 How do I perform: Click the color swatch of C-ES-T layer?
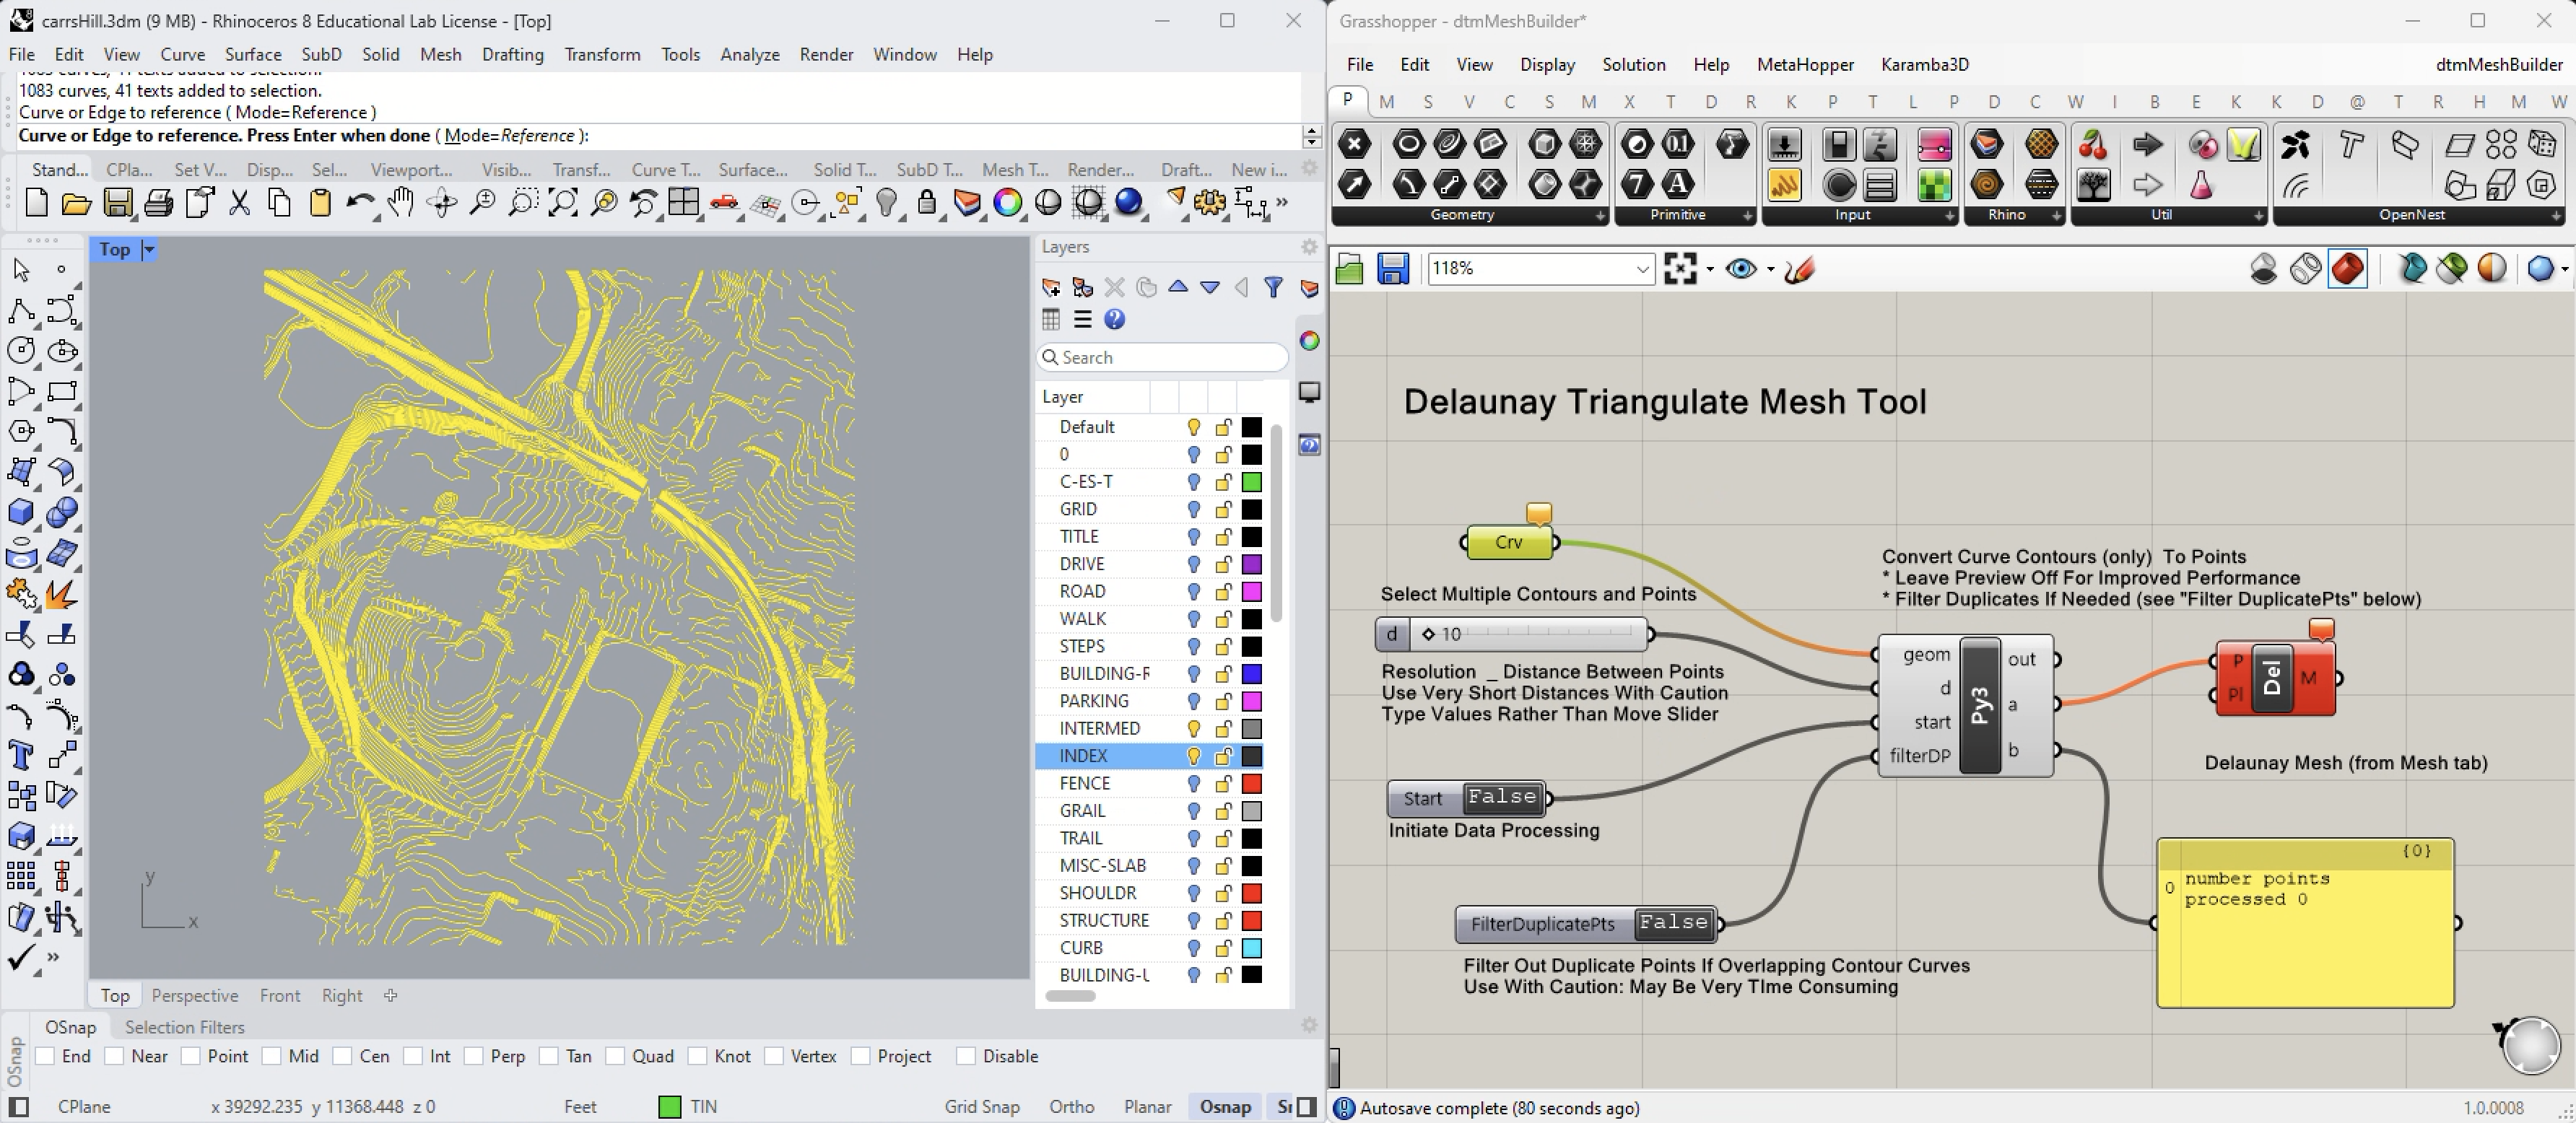pos(1251,482)
